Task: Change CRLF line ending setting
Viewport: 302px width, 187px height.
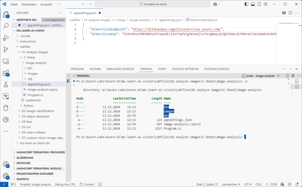Action: point(259,184)
